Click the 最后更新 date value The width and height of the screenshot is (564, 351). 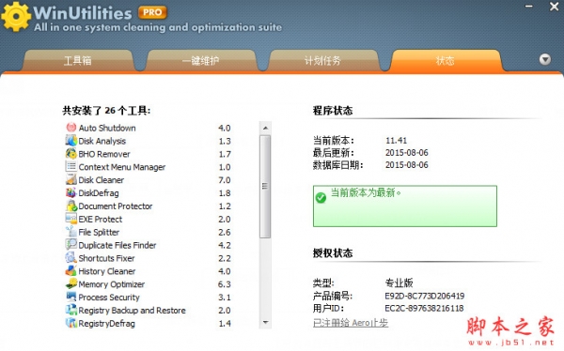407,152
